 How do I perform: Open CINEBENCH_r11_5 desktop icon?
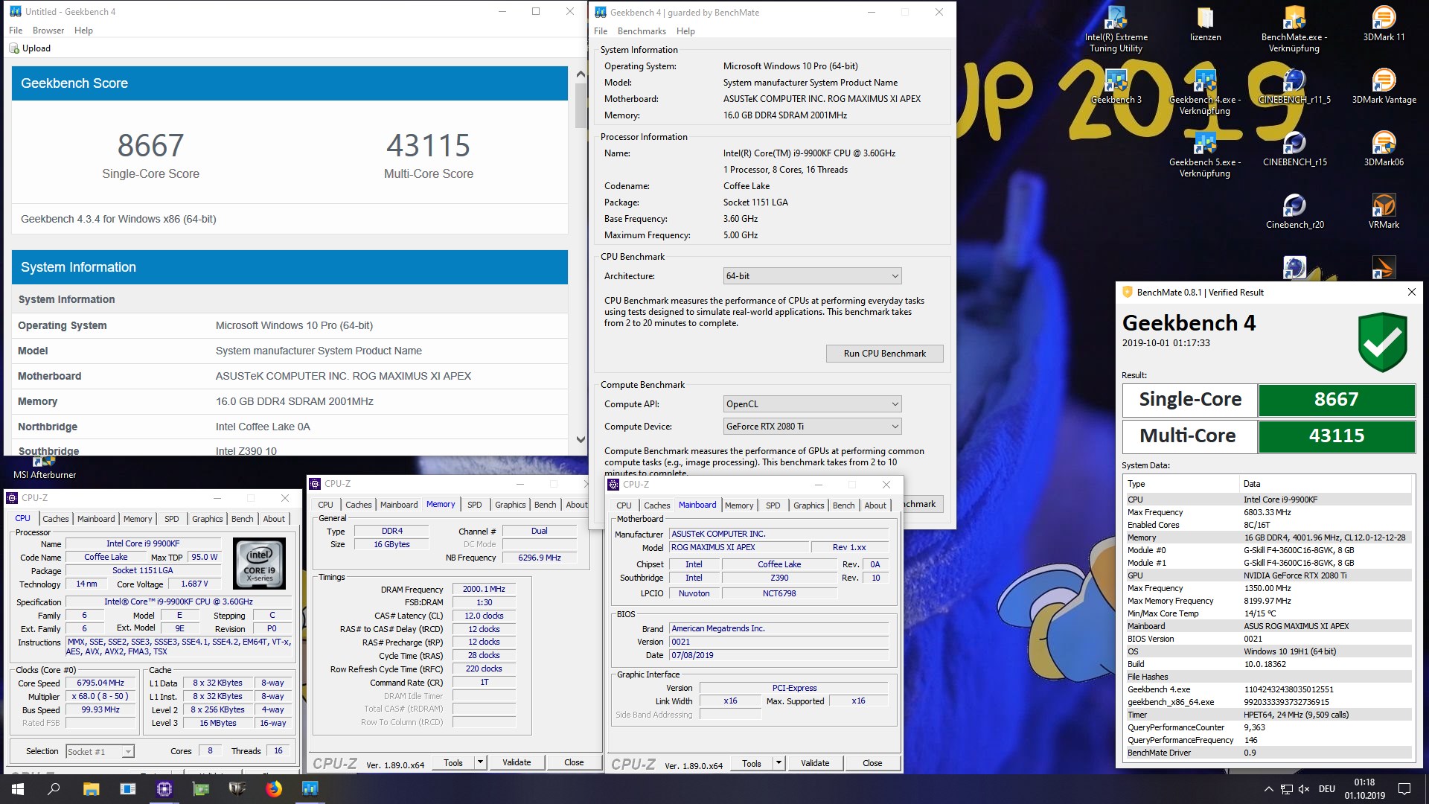(x=1294, y=86)
